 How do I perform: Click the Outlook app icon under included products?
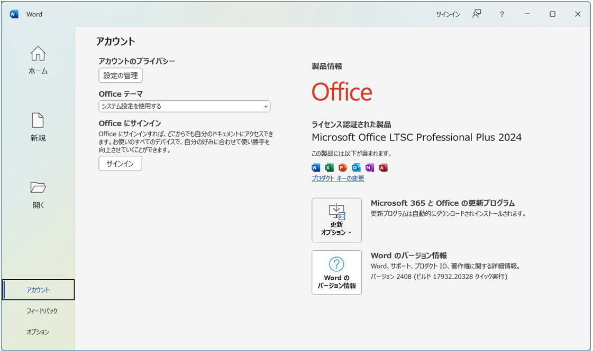pyautogui.click(x=356, y=167)
